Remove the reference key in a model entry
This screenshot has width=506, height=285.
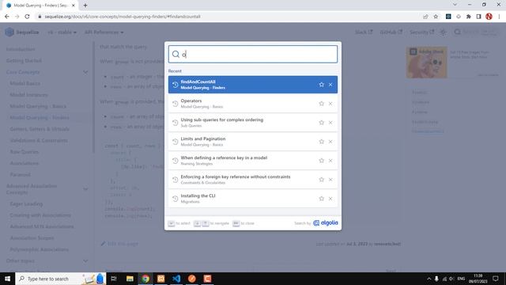[330, 161]
